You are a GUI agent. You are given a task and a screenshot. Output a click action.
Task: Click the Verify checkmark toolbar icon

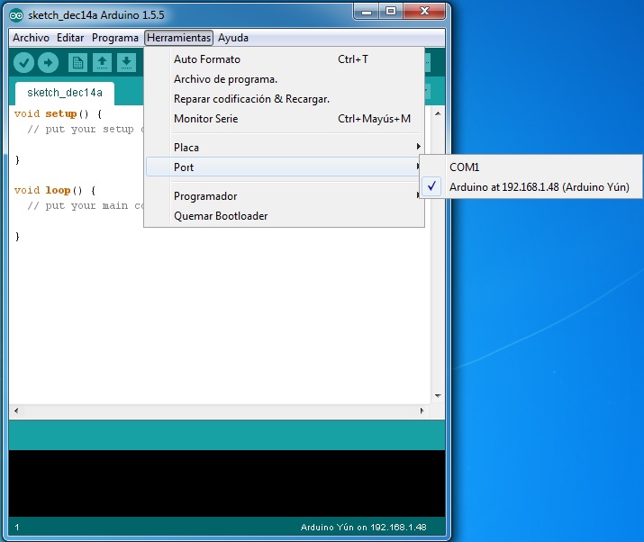coord(23,63)
